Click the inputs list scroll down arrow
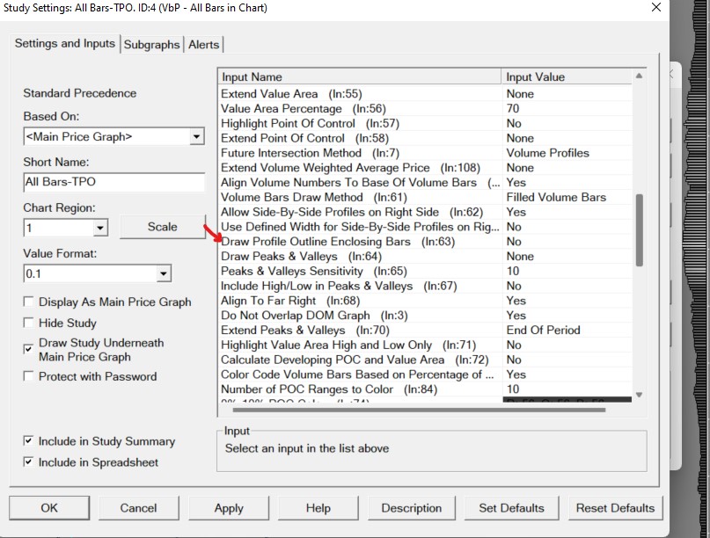The height and width of the screenshot is (538, 710). tap(639, 395)
